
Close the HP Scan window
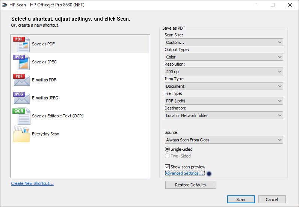(290, 5)
